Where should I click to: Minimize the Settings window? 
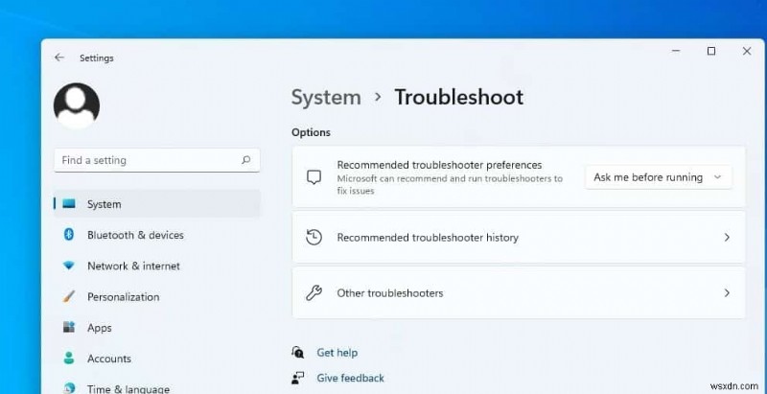point(676,51)
